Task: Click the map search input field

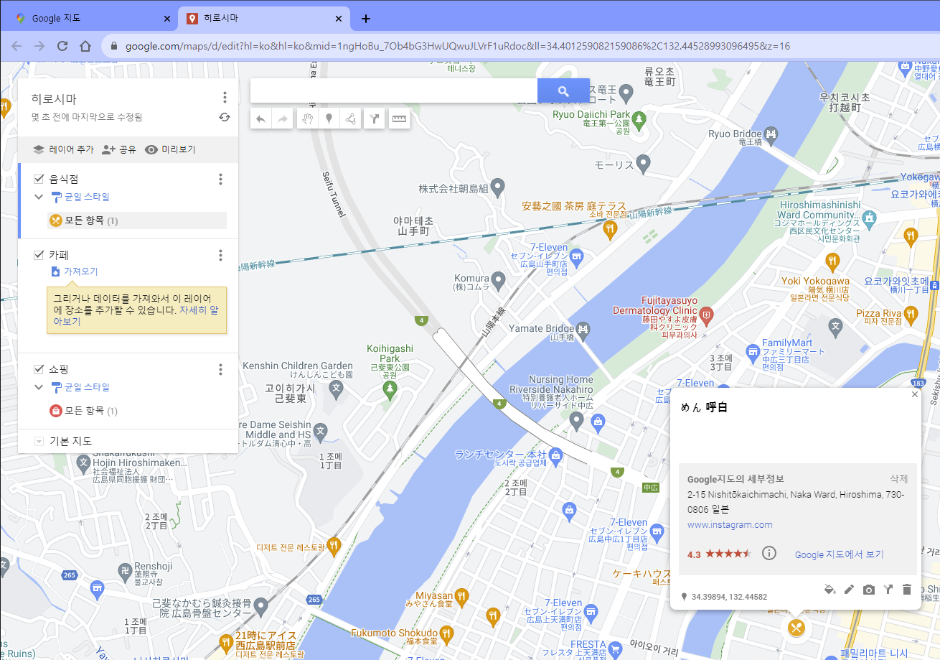Action: 394,91
